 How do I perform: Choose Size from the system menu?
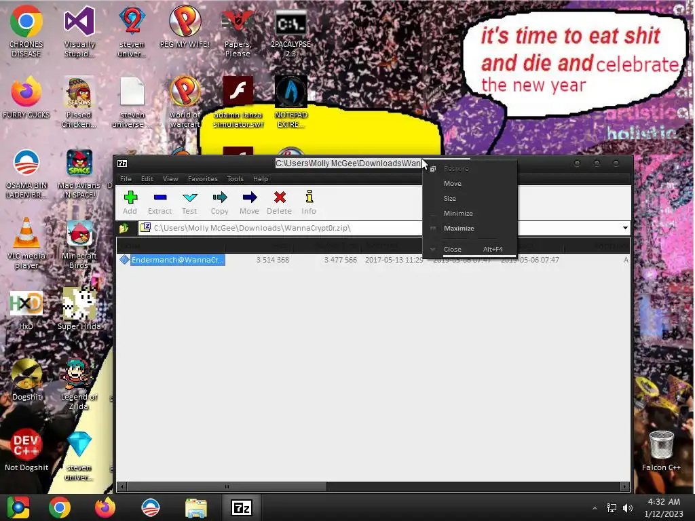click(x=470, y=199)
